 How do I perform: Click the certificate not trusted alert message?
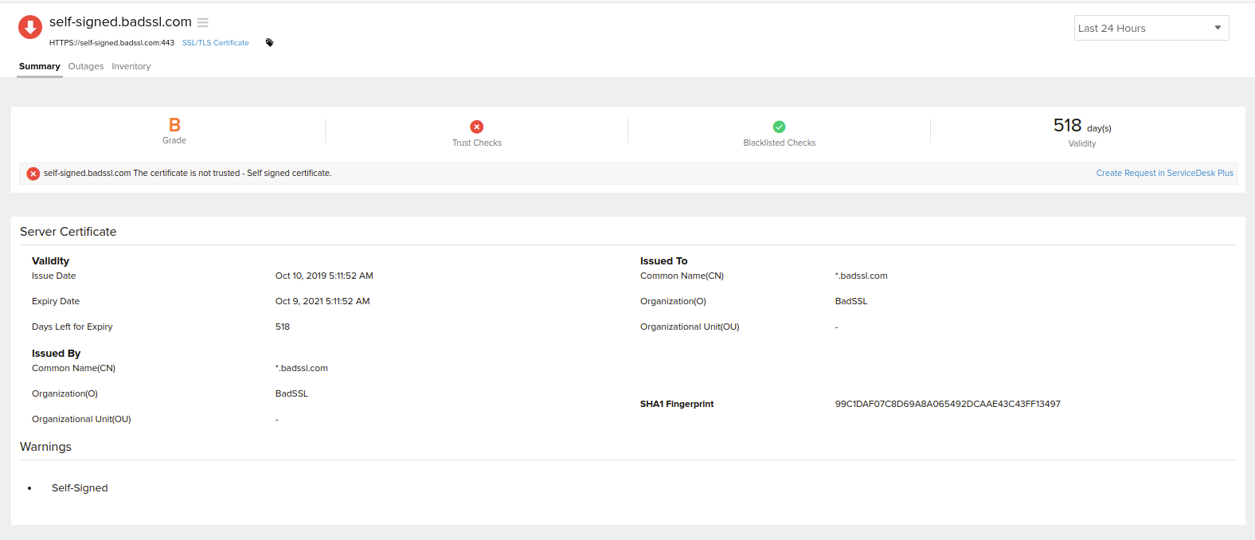(x=187, y=173)
